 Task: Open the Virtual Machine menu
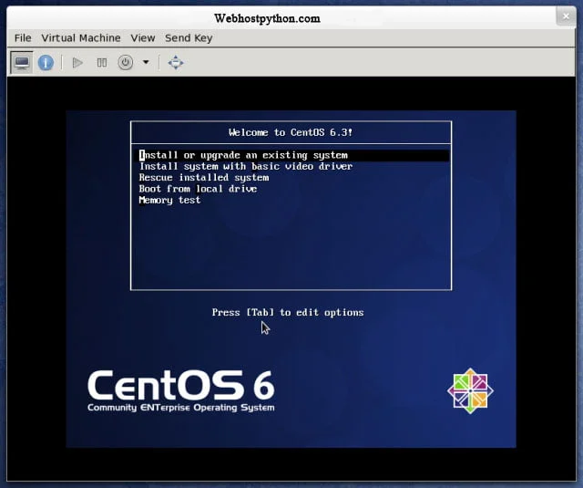point(81,38)
